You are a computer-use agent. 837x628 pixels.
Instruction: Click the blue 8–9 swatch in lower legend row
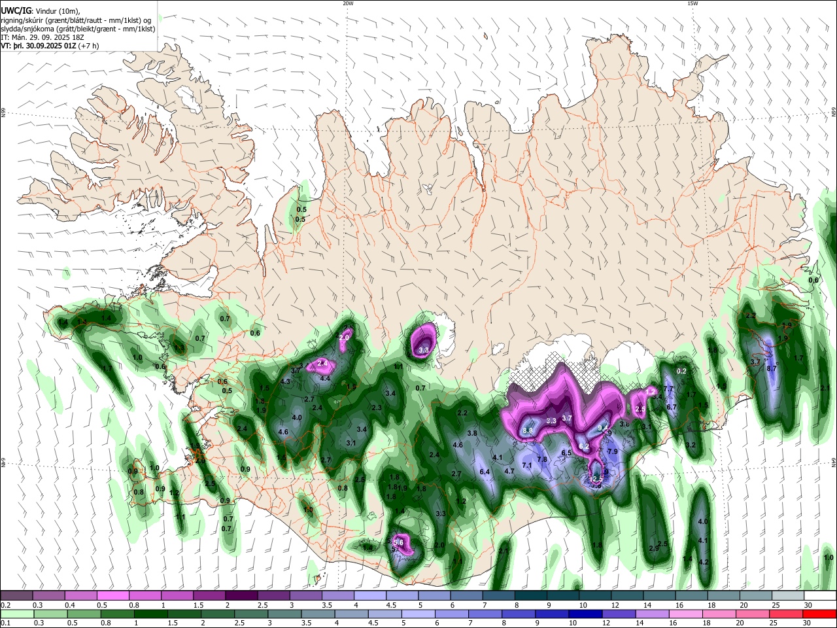click(x=519, y=614)
